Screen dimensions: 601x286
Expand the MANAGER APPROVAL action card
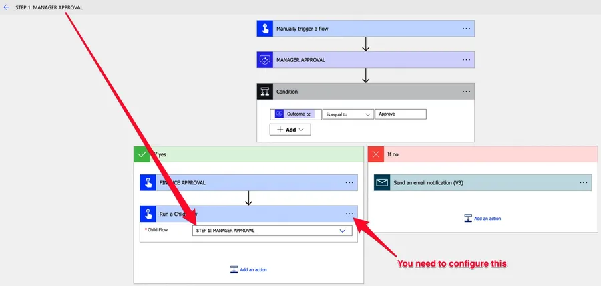click(366, 60)
